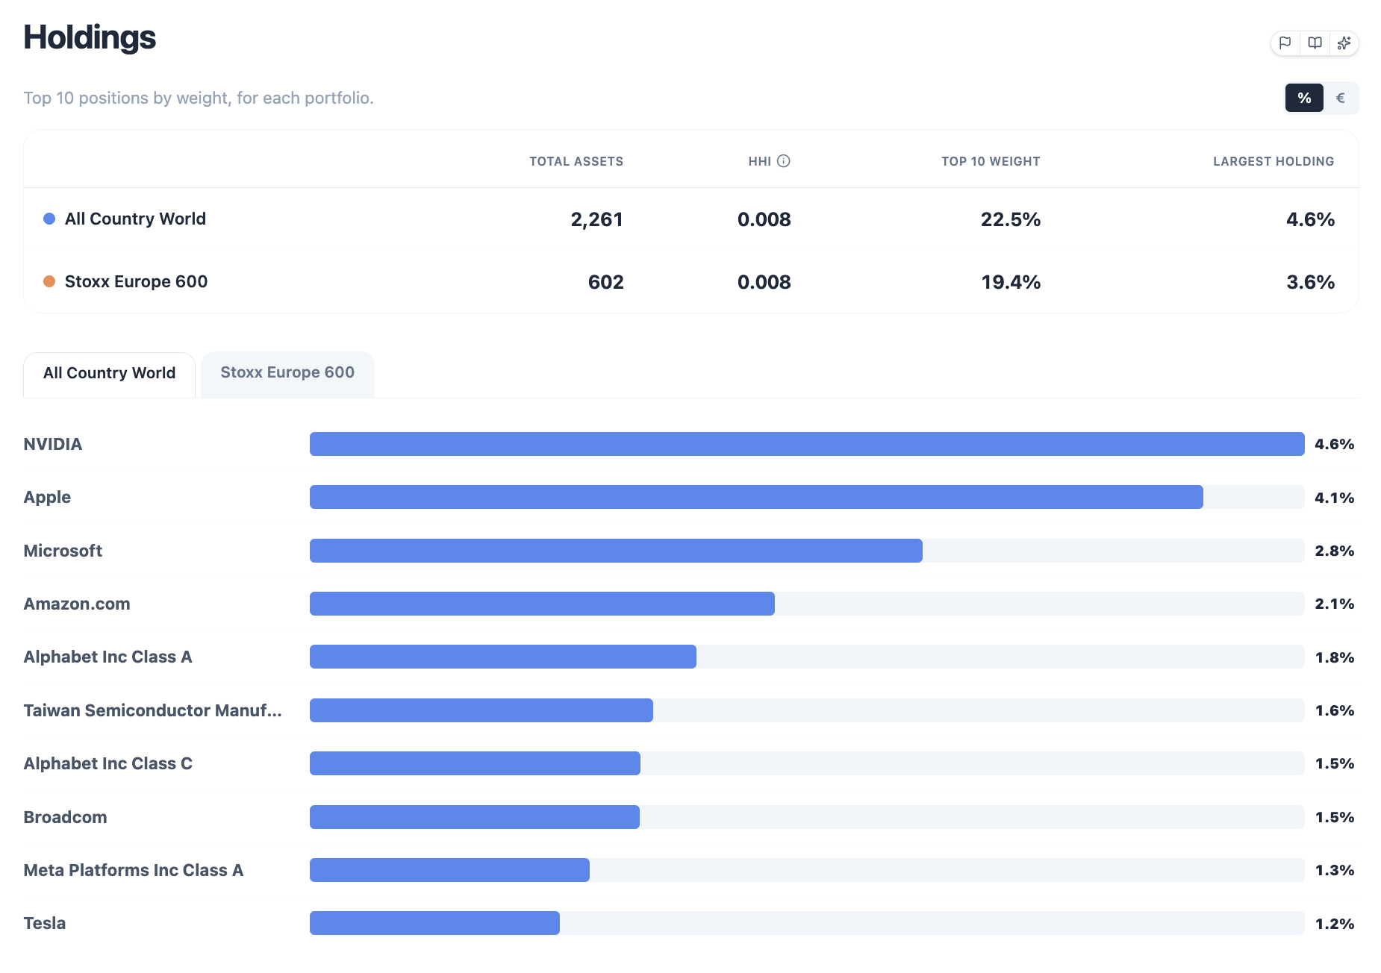Click the Broadcom holding name
This screenshot has height=973, width=1381.
coord(65,817)
